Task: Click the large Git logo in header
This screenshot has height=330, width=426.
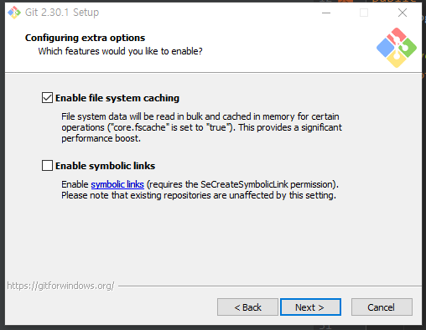Action: point(397,48)
